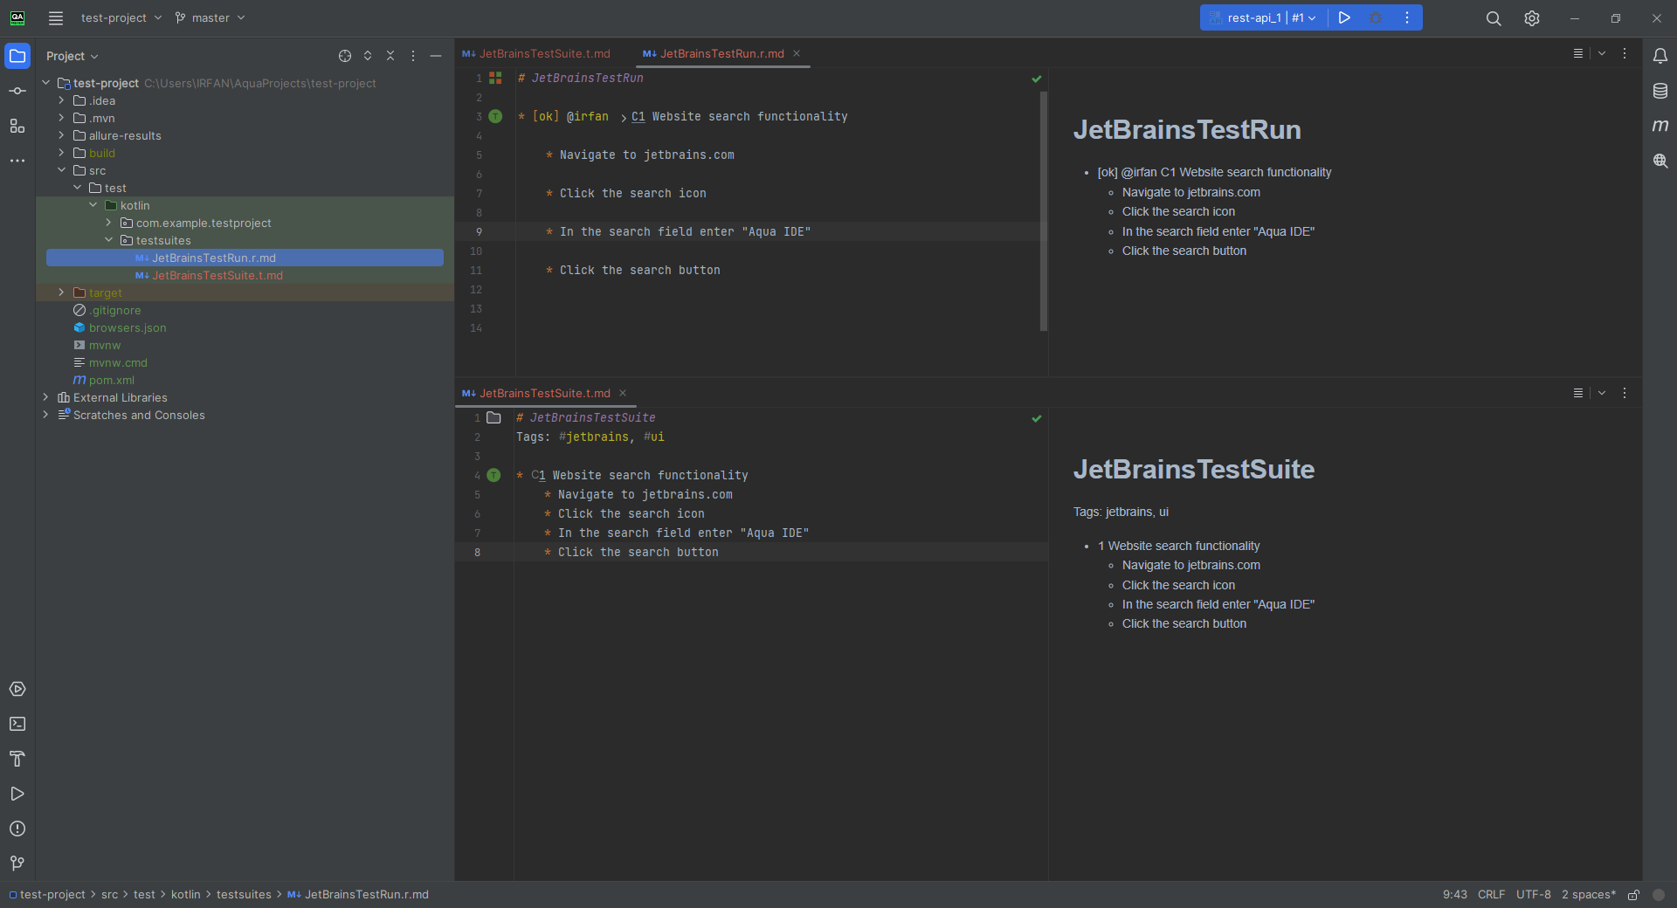
Task: Follow the C1 link in test run
Action: pos(638,116)
